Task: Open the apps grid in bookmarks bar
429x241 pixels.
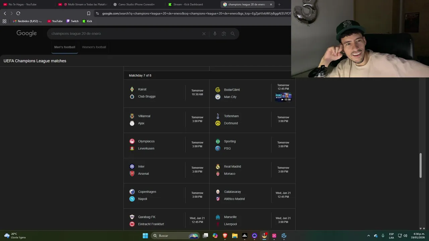Action: pyautogui.click(x=4, y=21)
